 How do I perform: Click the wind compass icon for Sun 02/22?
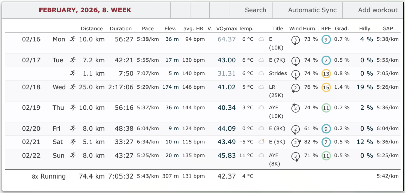[x=296, y=156]
